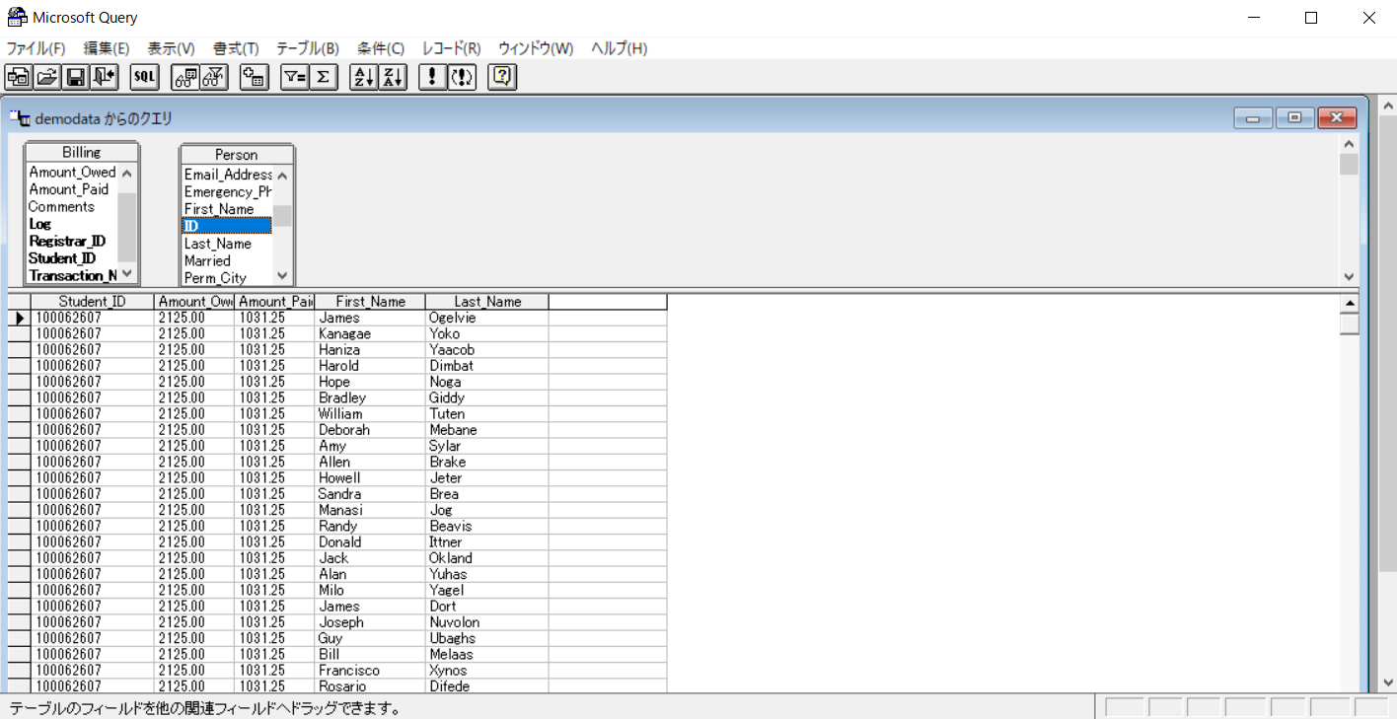
Task: Click the Sigma totals icon
Action: [324, 77]
